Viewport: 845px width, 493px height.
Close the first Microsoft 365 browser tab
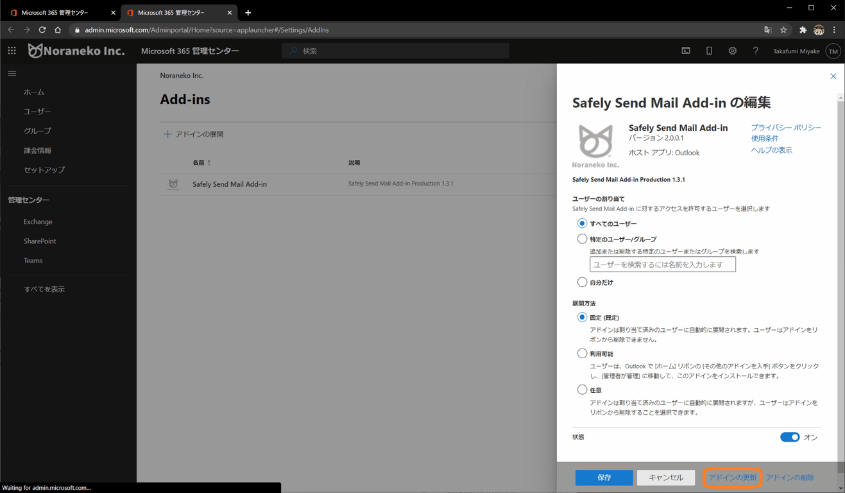[x=113, y=12]
